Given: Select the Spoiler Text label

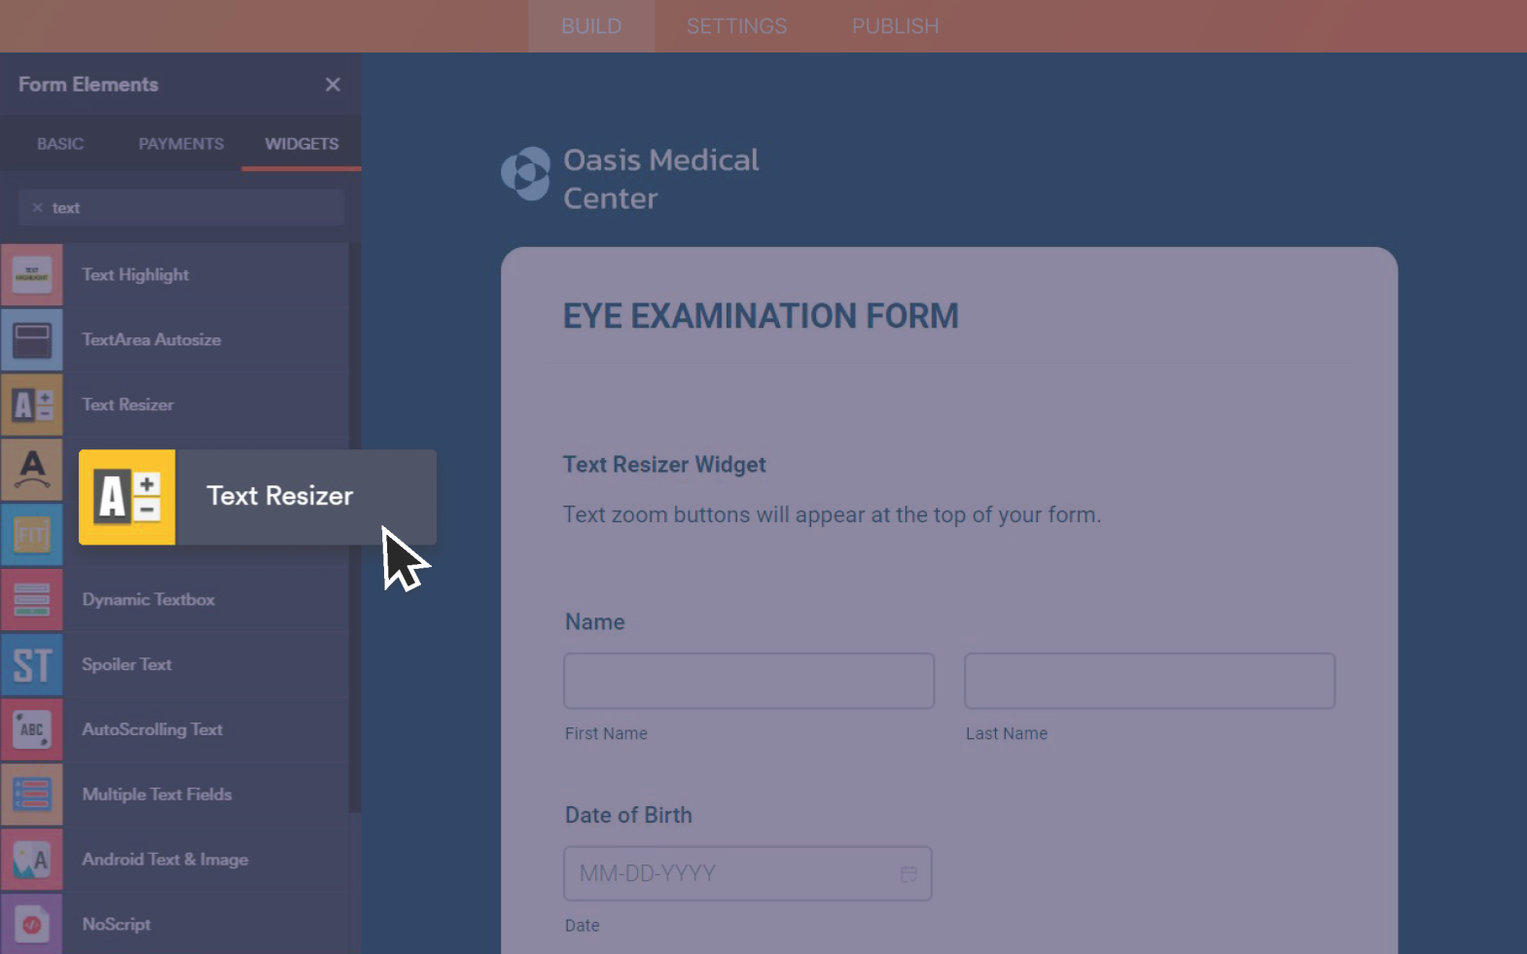Looking at the screenshot, I should click(126, 664).
